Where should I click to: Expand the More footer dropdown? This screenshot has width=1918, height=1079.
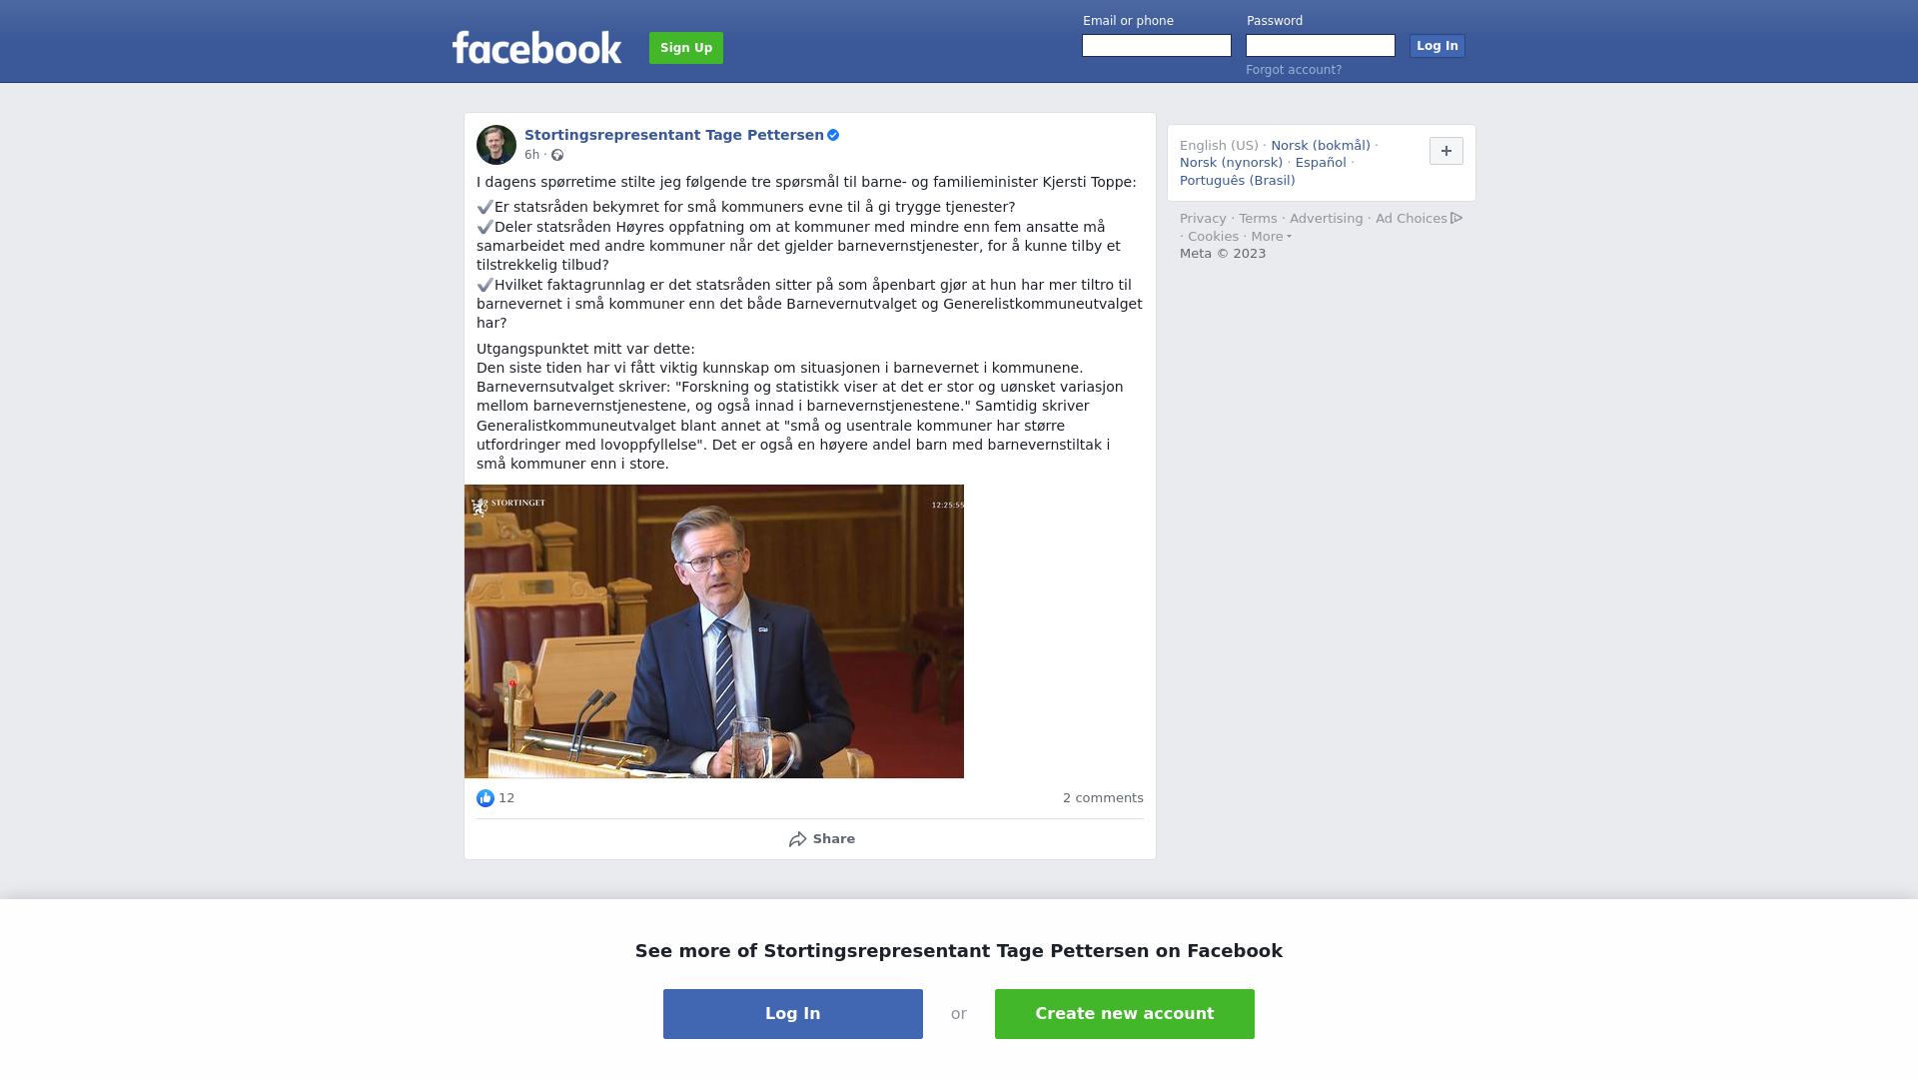coord(1271,237)
